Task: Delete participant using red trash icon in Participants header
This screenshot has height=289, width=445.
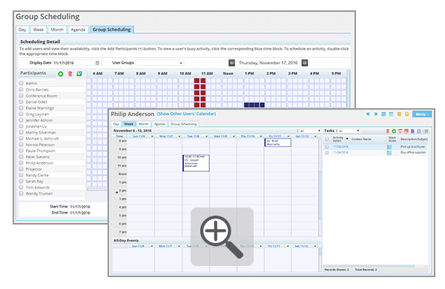Action: point(70,74)
